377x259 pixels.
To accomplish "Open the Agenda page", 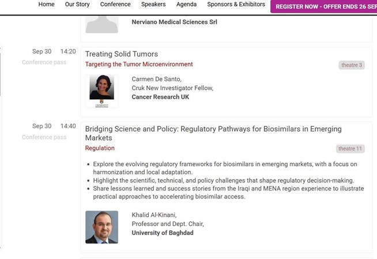I will (186, 5).
